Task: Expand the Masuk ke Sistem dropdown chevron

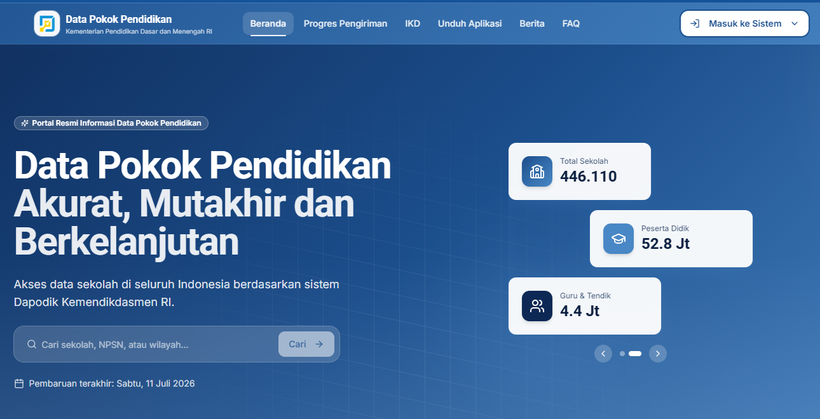Action: (795, 23)
